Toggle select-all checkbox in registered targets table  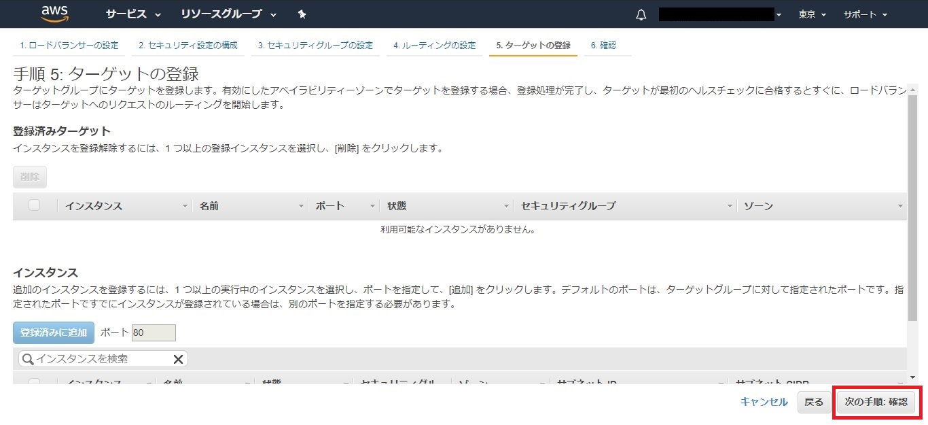(x=35, y=205)
